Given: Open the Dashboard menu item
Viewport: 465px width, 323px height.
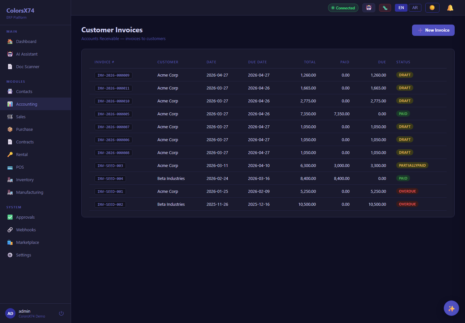Looking at the screenshot, I should [35, 41].
